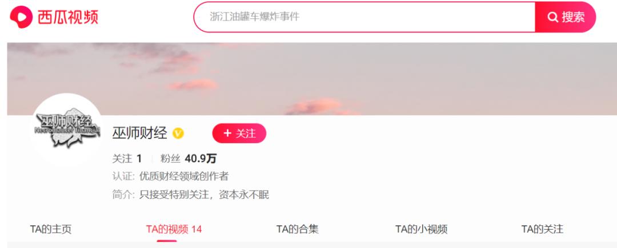
Task: Click the gold V verification badge
Action: point(178,133)
